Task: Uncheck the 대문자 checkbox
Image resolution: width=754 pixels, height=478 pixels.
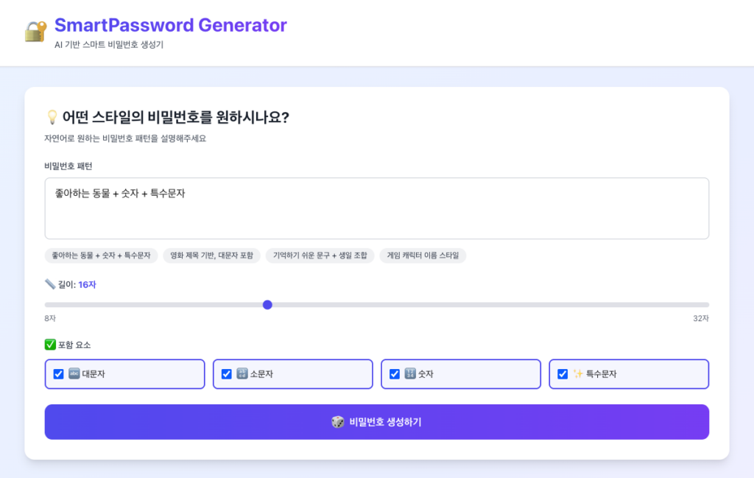Action: (59, 374)
